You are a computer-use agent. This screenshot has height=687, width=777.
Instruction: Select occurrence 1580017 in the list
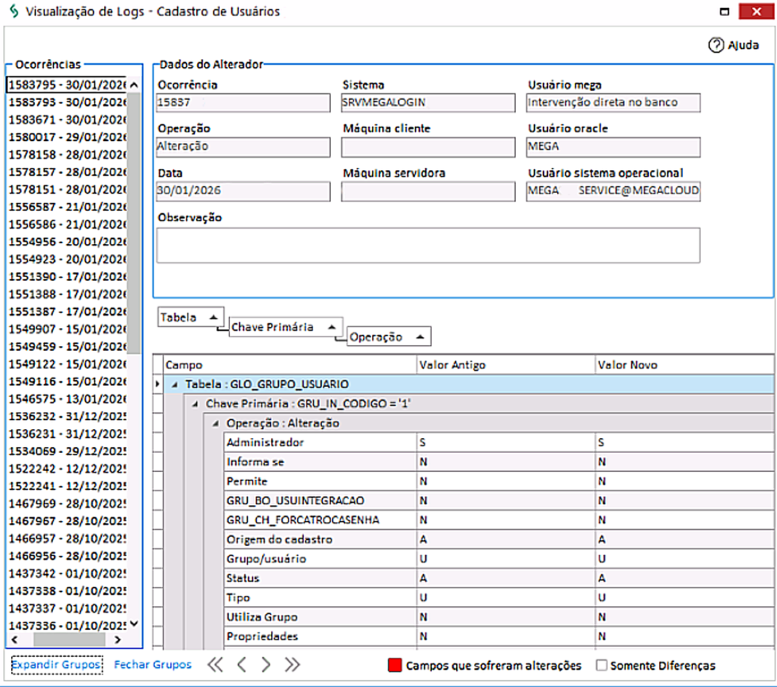[x=67, y=137]
